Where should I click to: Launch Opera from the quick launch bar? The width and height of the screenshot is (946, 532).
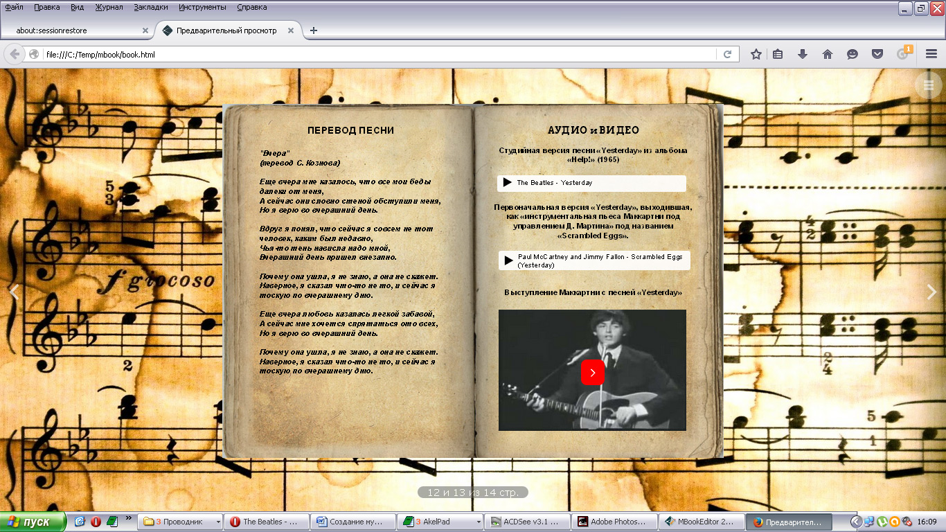coord(96,522)
